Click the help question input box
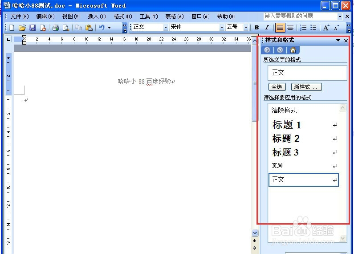This screenshot has width=354, height=254. pyautogui.click(x=300, y=16)
